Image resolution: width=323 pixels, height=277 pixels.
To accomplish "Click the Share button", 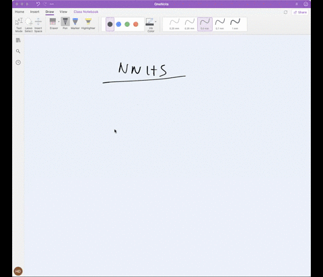I will [x=300, y=12].
